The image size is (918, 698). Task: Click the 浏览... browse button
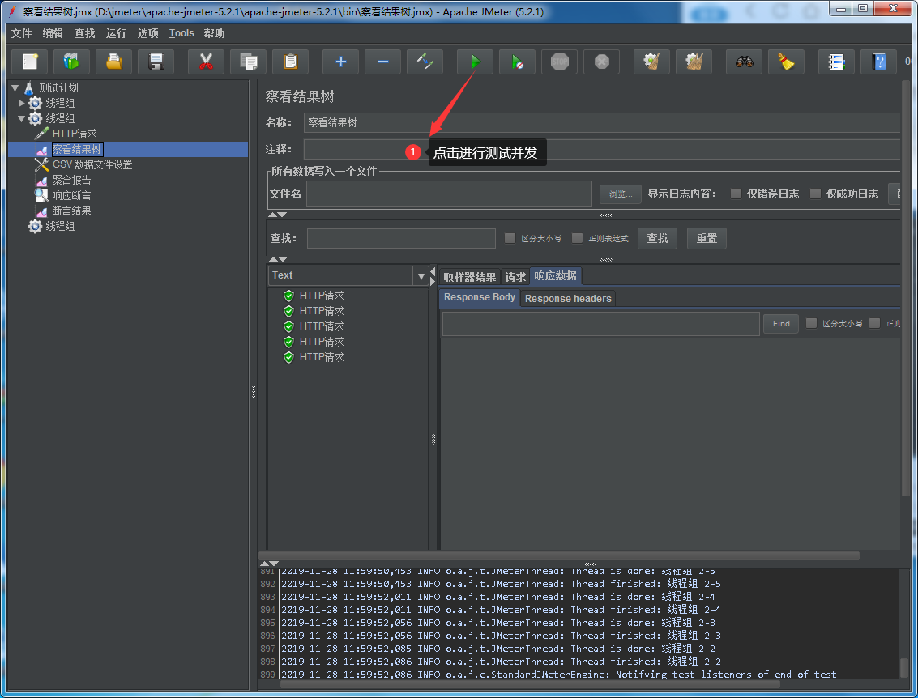[621, 194]
